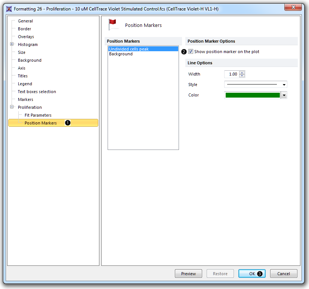Select the Overlays category
The width and height of the screenshot is (309, 289).
(x=26, y=37)
